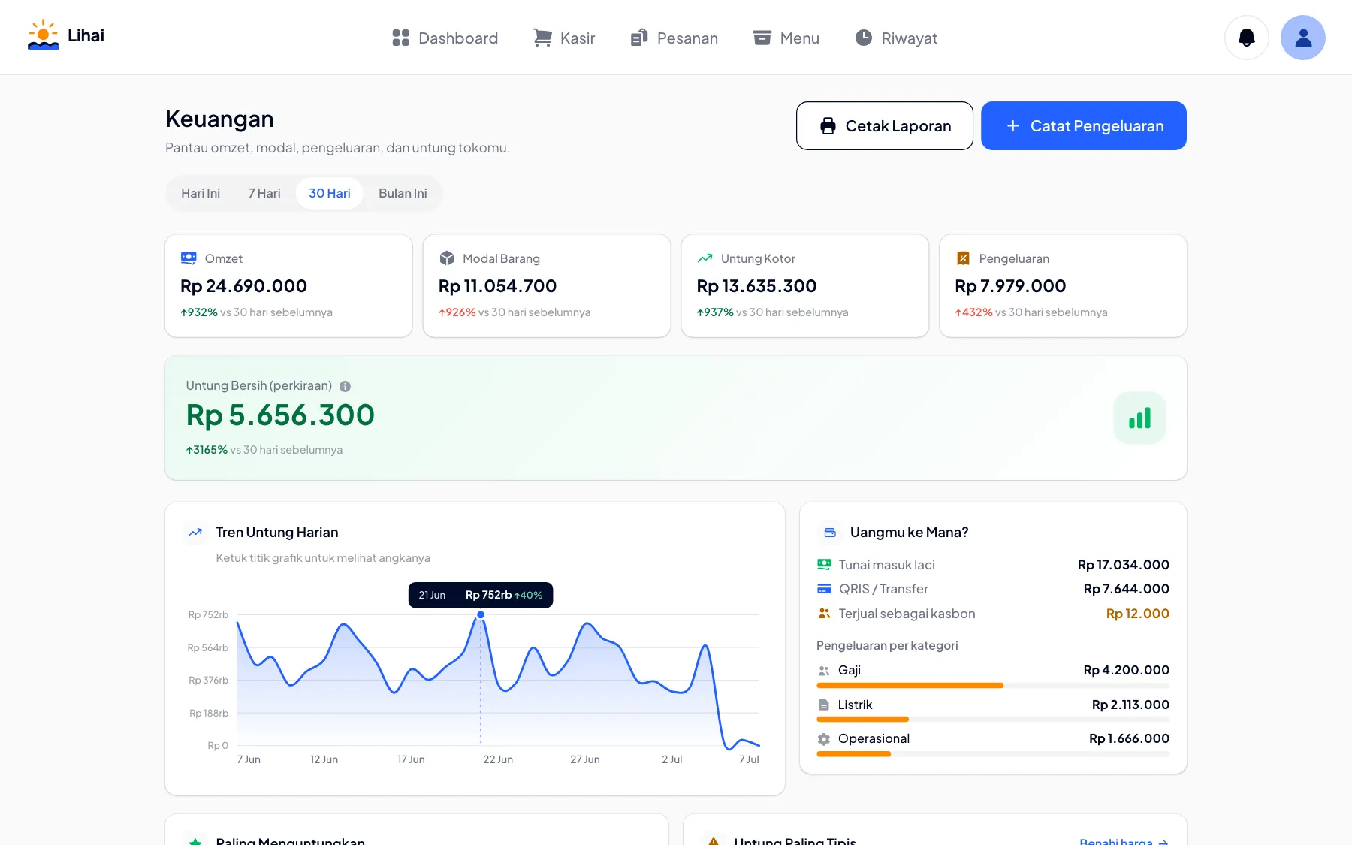The height and width of the screenshot is (845, 1352).
Task: Click the 21 Jun data point on chart
Action: tap(481, 614)
